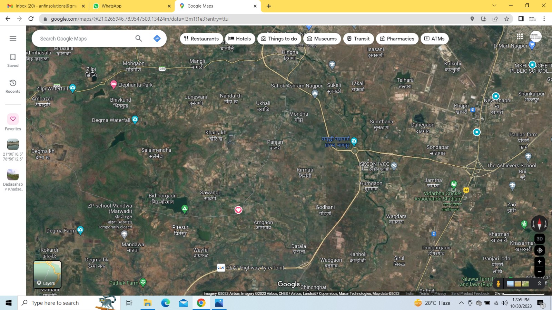
Task: Bookmark this page with star
Action: (x=506, y=19)
